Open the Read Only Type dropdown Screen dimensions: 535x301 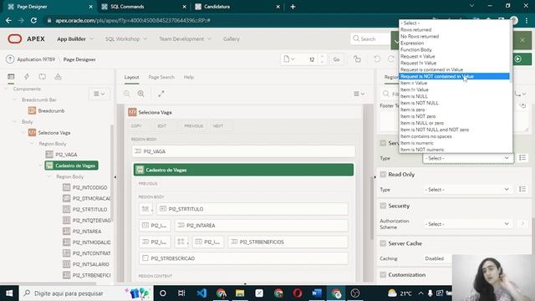tap(467, 190)
